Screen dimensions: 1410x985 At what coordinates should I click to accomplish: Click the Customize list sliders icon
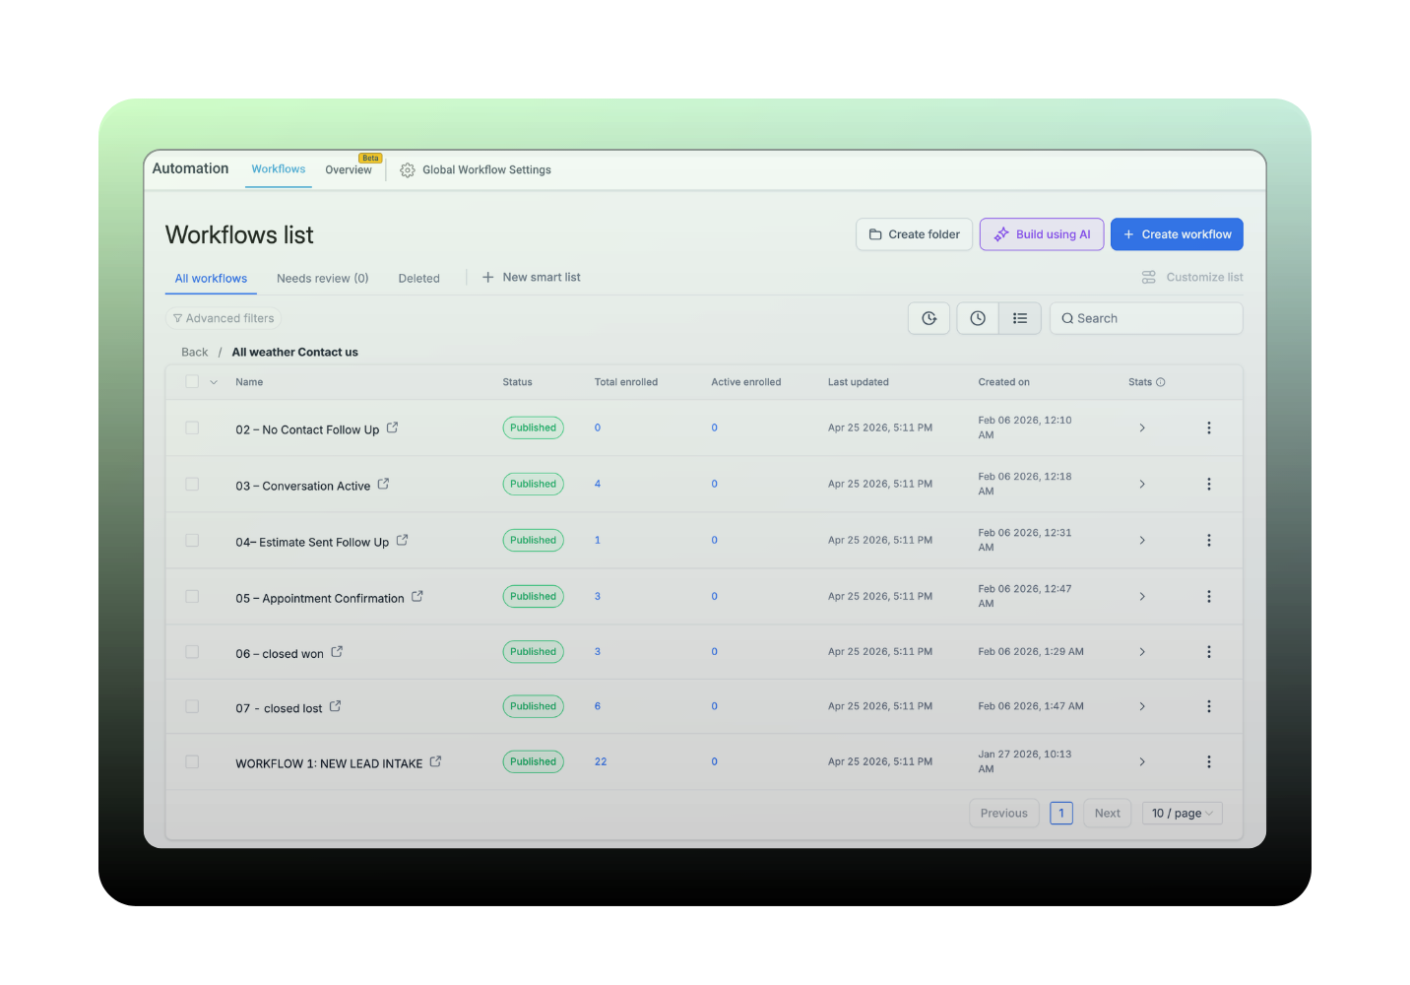click(1148, 278)
